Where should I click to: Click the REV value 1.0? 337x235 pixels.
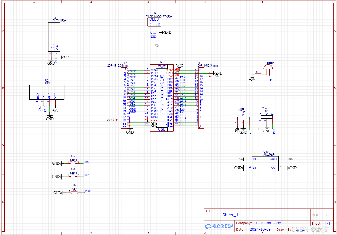pos(326,215)
